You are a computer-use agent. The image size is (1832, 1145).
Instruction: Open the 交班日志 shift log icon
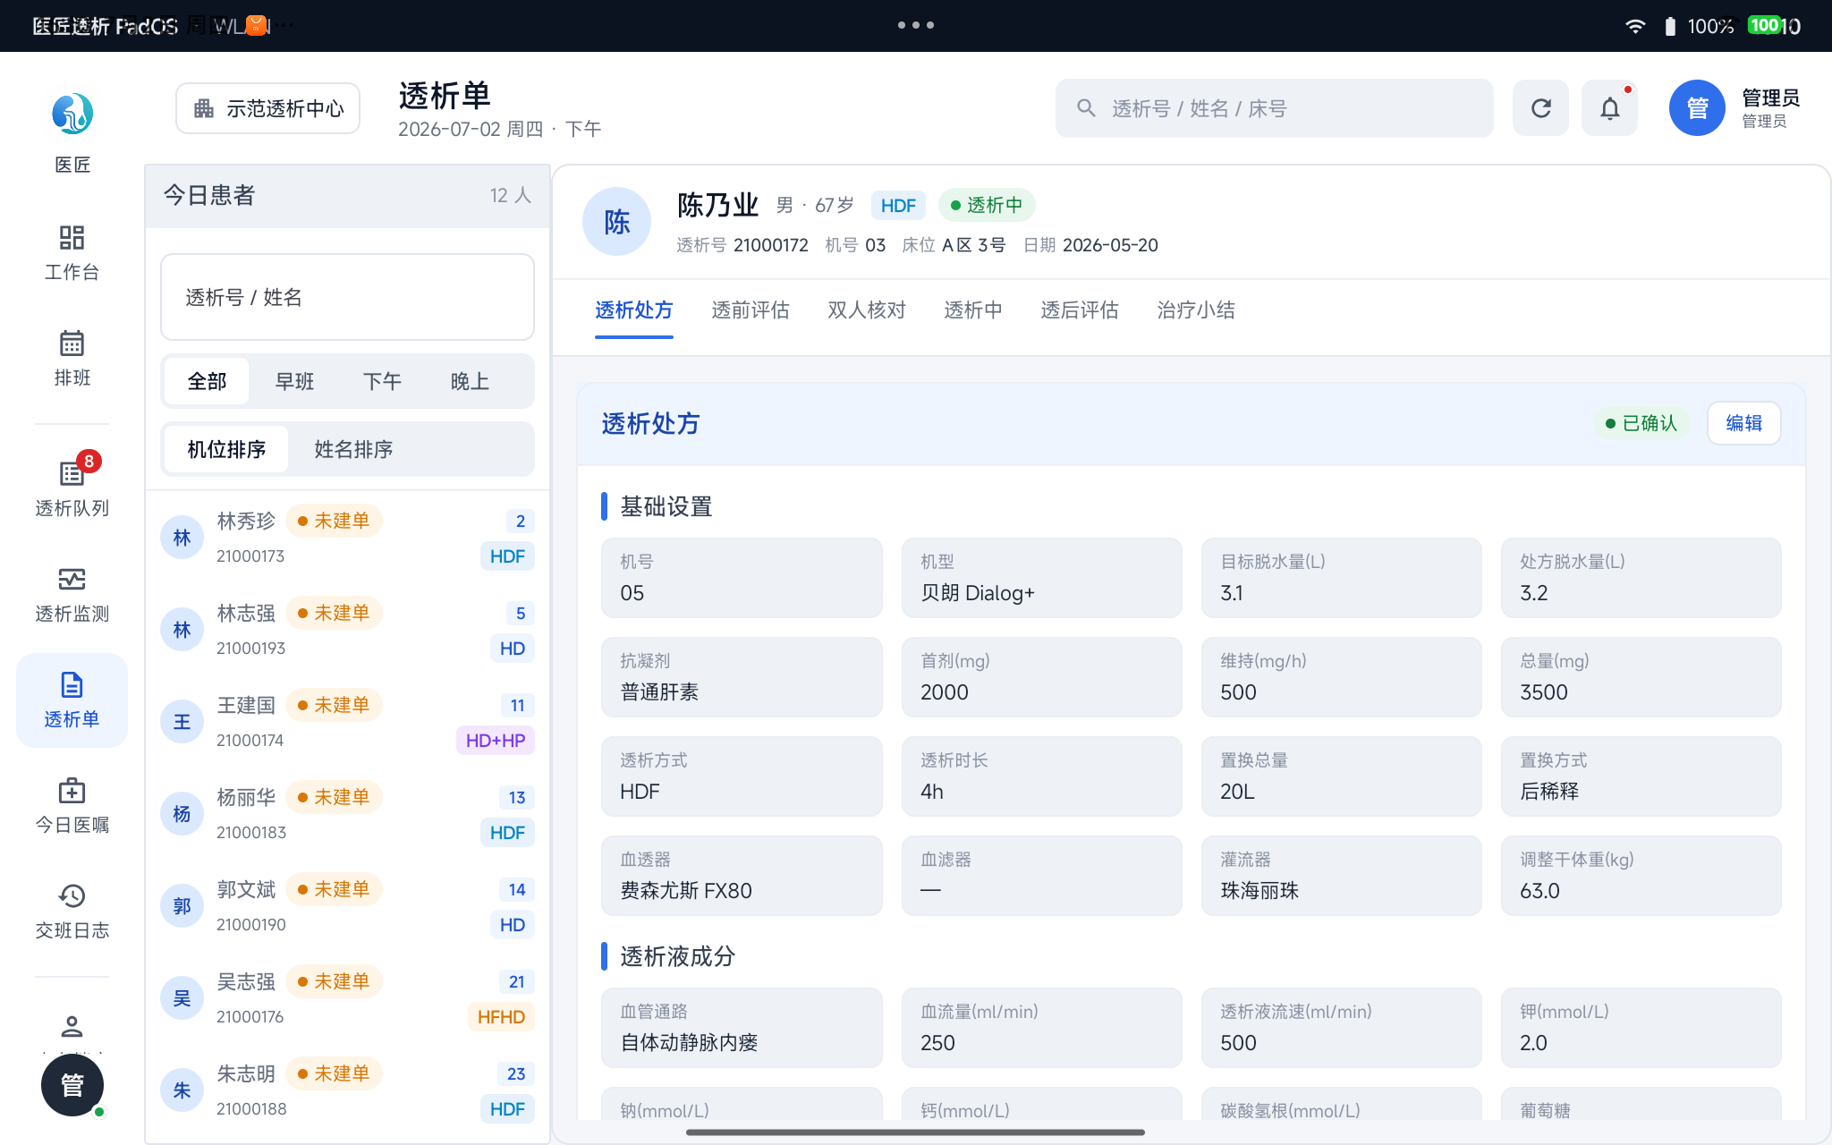[x=72, y=896]
